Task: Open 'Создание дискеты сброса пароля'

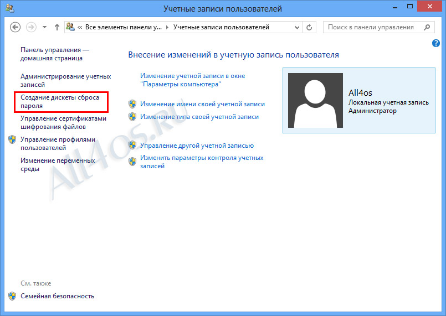Action: pos(60,101)
